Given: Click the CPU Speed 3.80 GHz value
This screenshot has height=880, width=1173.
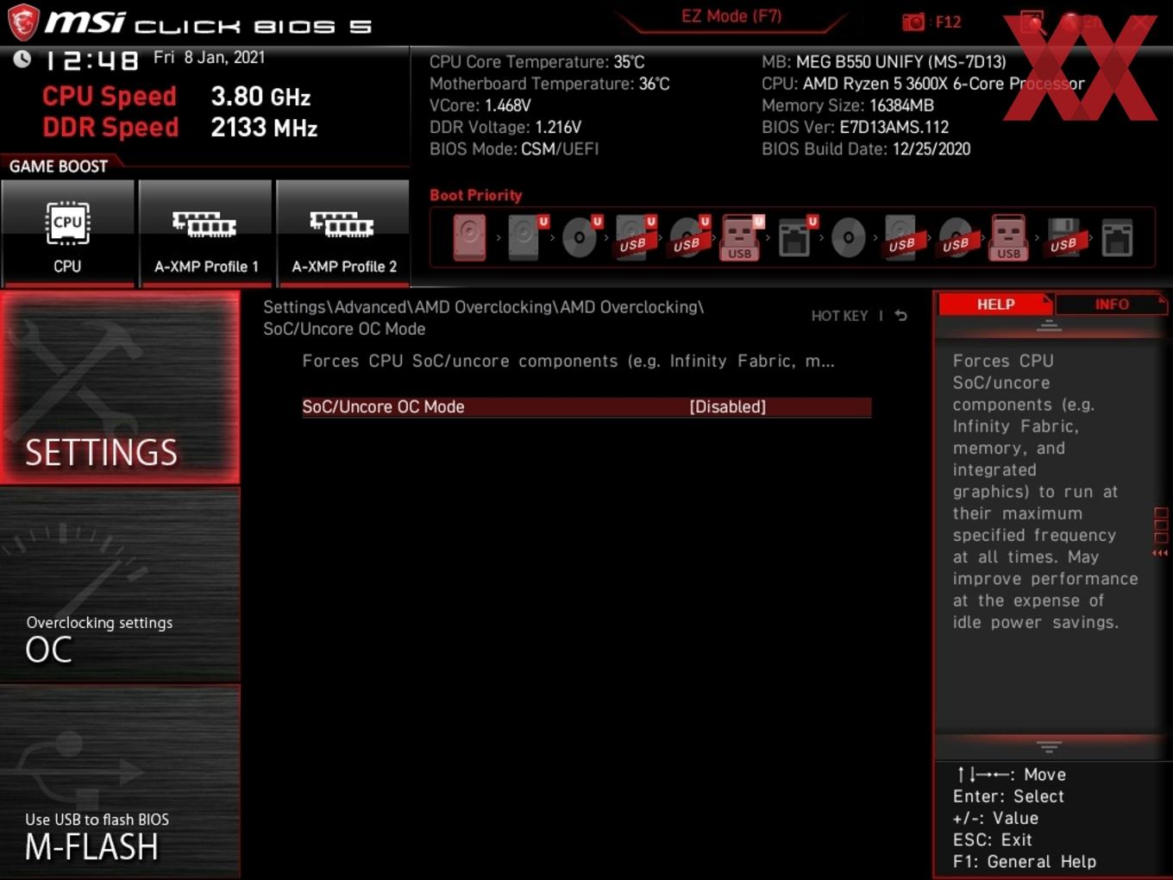Looking at the screenshot, I should click(x=260, y=97).
